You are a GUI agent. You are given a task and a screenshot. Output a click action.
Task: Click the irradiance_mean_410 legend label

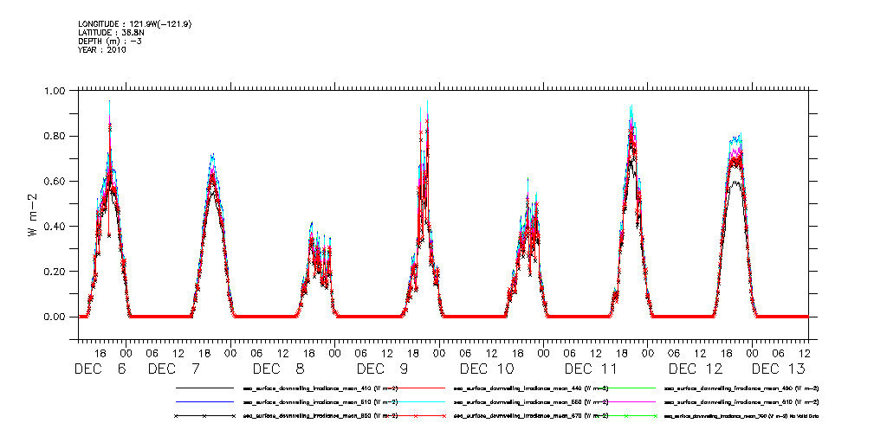click(320, 388)
